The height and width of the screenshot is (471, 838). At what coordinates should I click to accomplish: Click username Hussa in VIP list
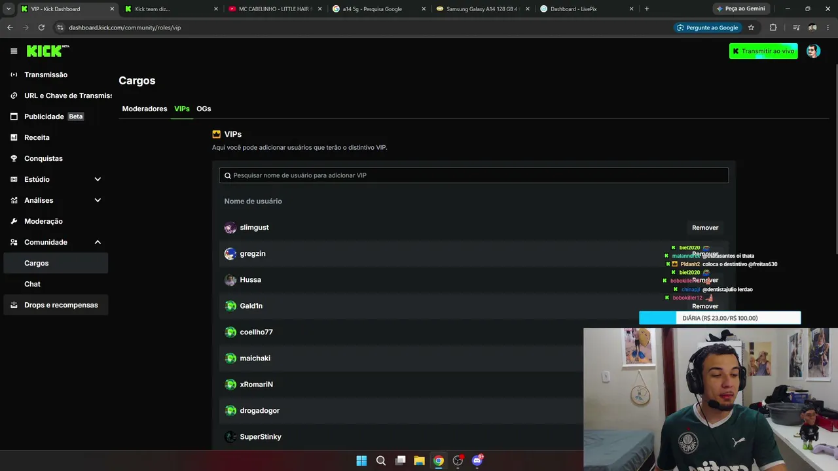click(250, 280)
